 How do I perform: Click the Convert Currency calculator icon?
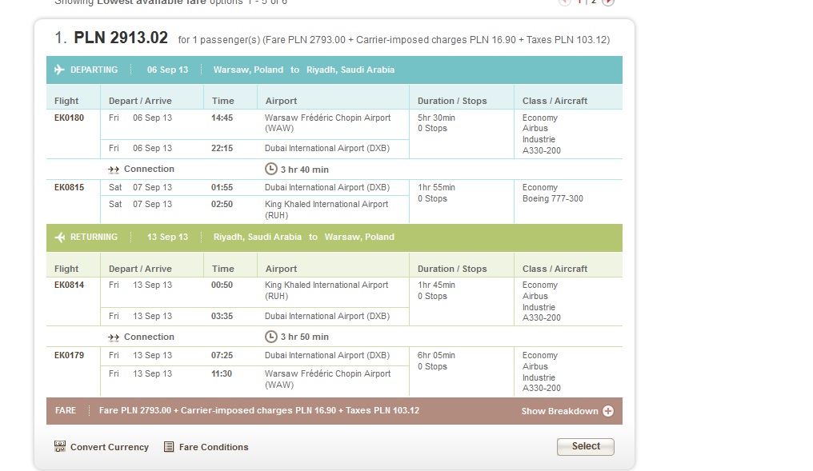click(60, 446)
